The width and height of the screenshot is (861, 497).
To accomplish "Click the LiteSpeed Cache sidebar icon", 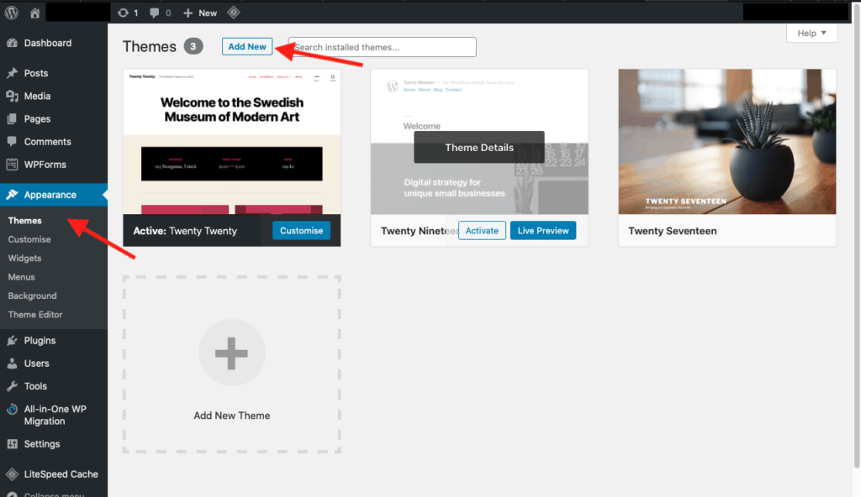I will click(12, 474).
